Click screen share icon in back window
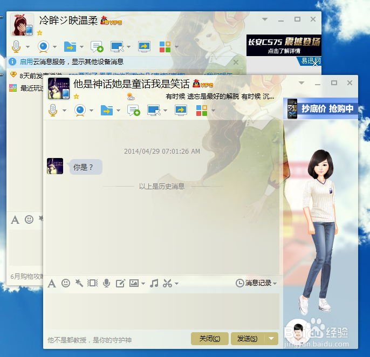370x357 pixels. (x=144, y=46)
